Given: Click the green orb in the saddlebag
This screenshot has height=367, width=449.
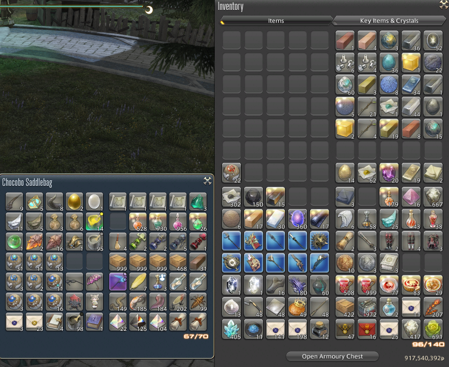Looking at the screenshot, I should click(x=14, y=242).
